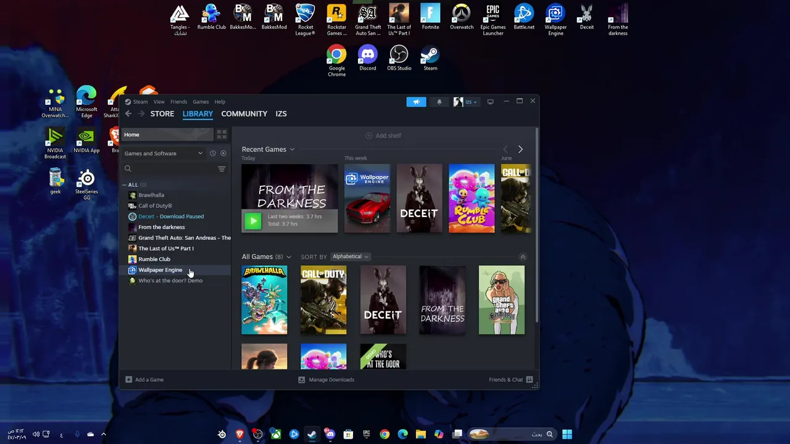This screenshot has width=790, height=444.
Task: Select Grand Theft Auto: San Andreas entry
Action: (x=175, y=238)
